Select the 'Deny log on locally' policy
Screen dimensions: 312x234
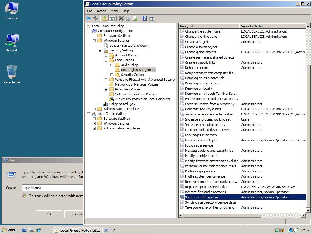pyautogui.click(x=243, y=88)
